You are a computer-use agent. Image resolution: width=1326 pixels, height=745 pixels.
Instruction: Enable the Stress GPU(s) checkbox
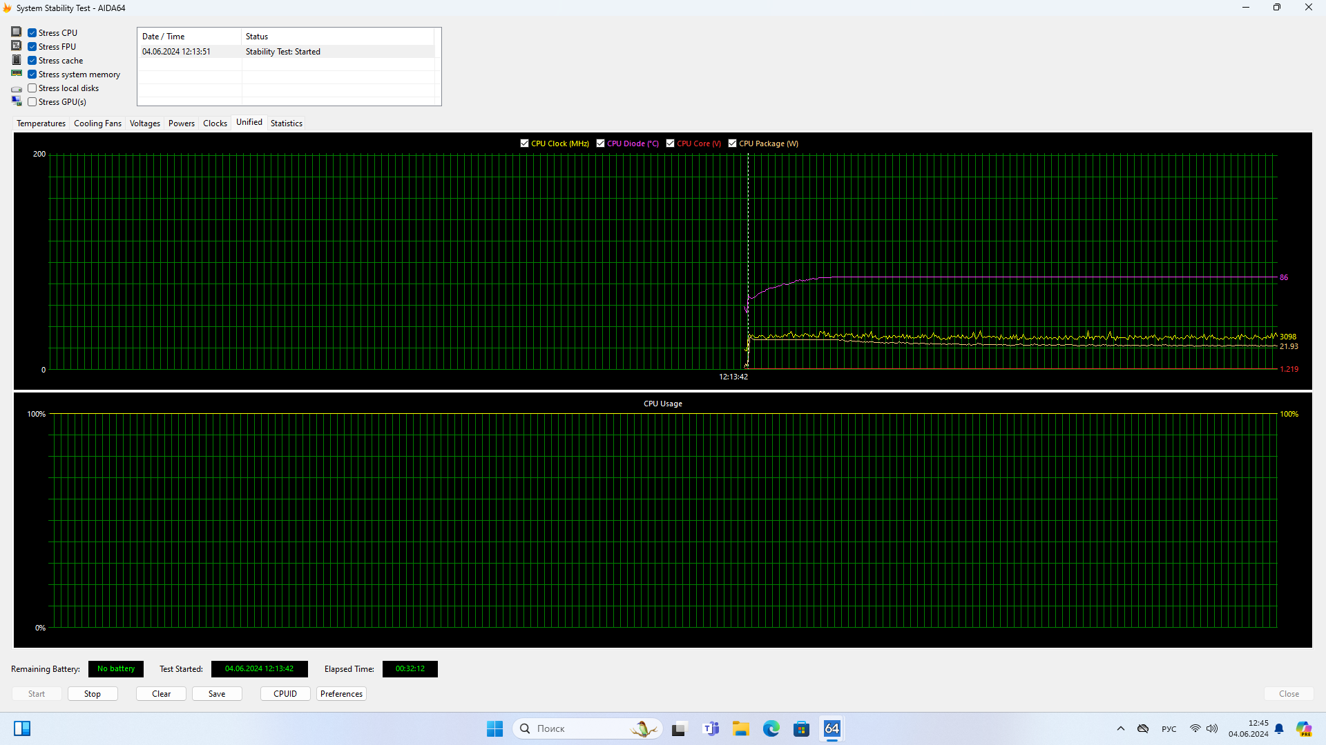pos(32,102)
